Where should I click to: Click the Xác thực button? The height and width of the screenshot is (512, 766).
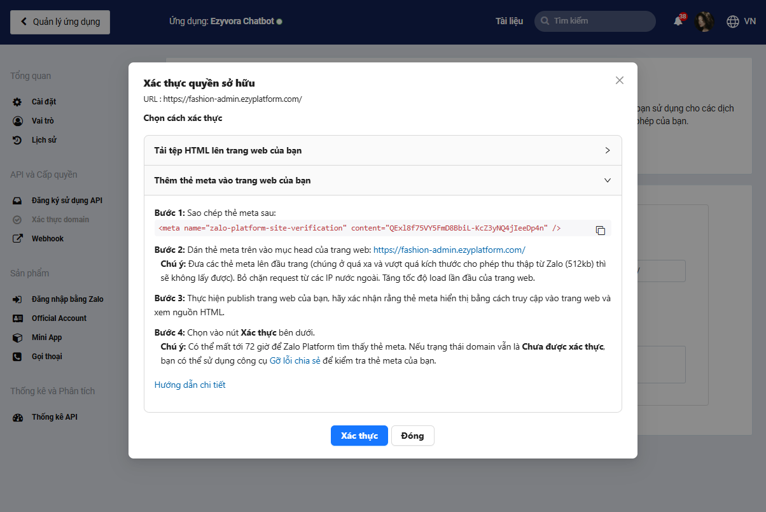point(359,436)
